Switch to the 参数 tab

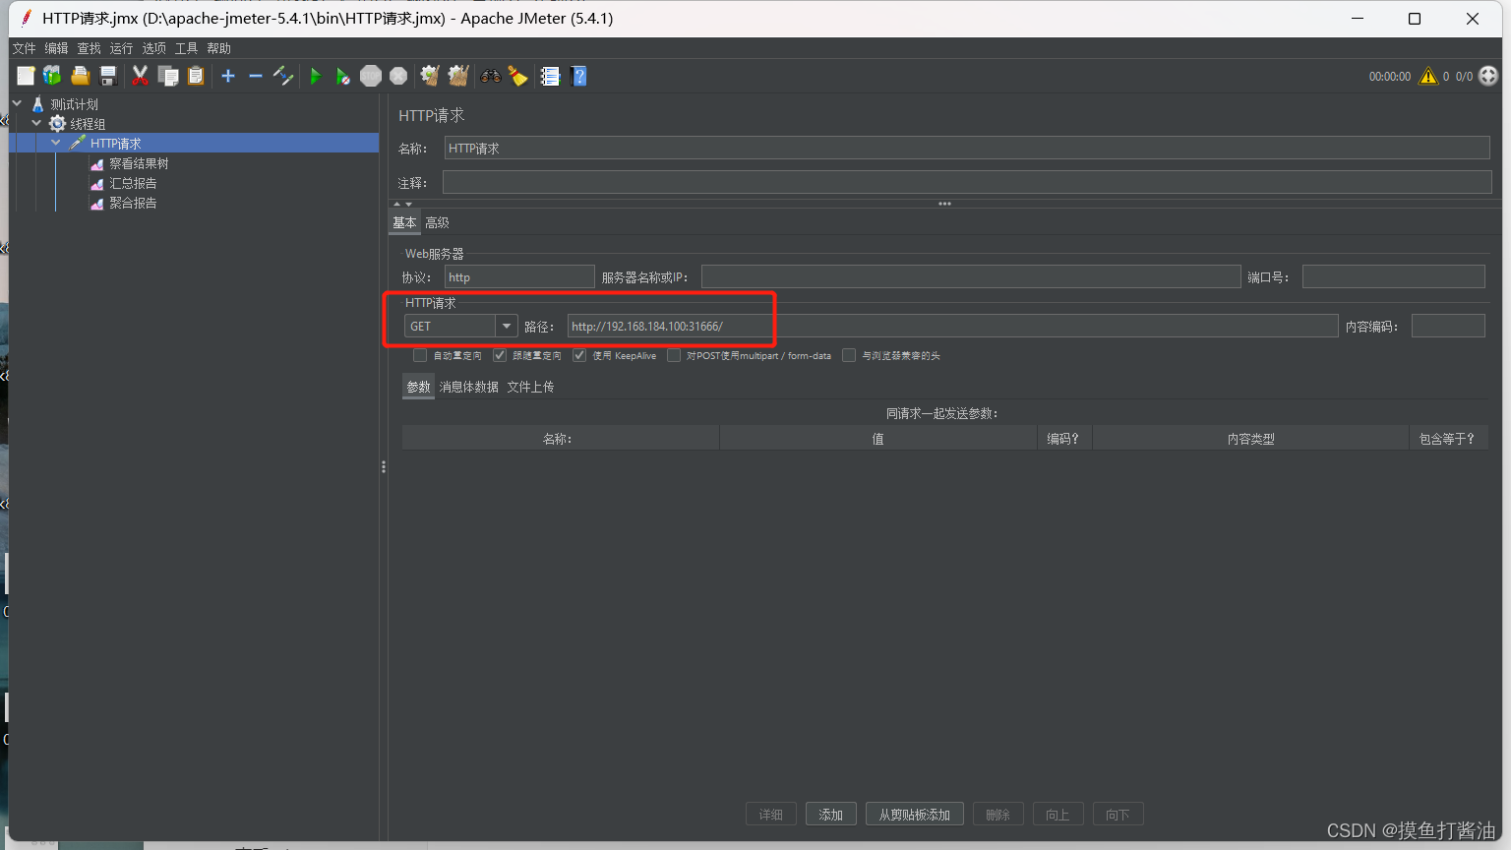[x=418, y=387]
